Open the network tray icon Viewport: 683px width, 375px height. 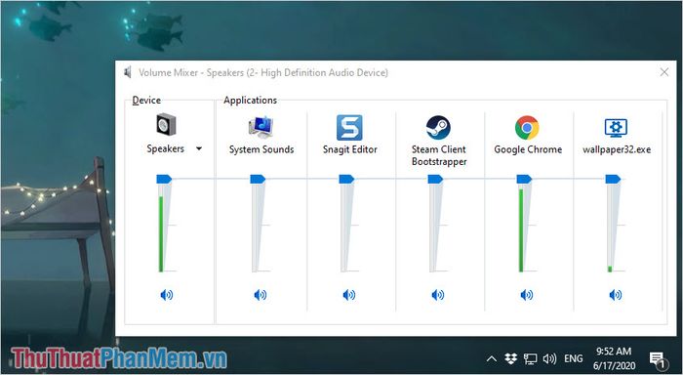[530, 358]
